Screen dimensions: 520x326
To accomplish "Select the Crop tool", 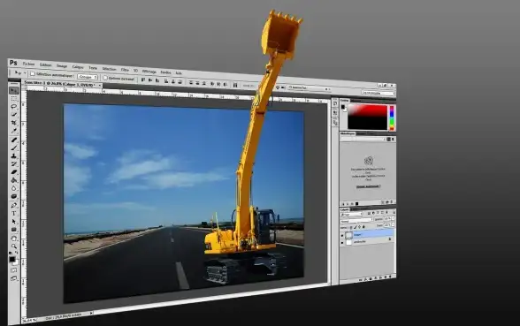I will tap(14, 123).
